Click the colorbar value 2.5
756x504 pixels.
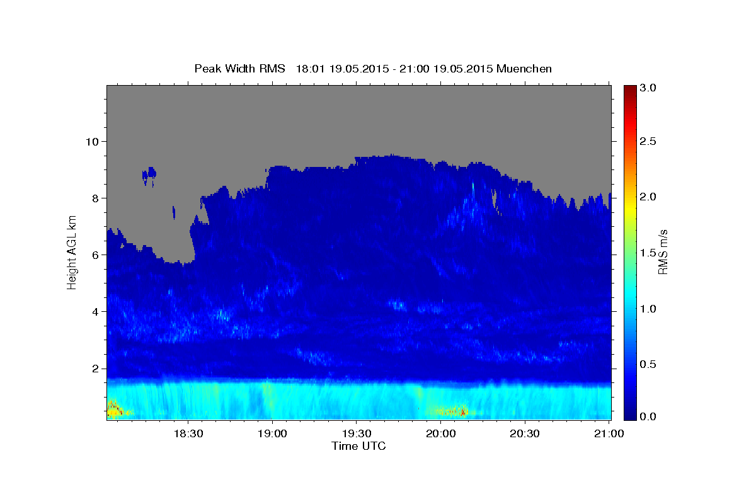[649, 142]
